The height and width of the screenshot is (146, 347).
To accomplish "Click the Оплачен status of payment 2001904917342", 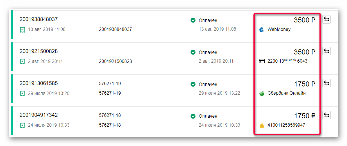I will pos(208,116).
